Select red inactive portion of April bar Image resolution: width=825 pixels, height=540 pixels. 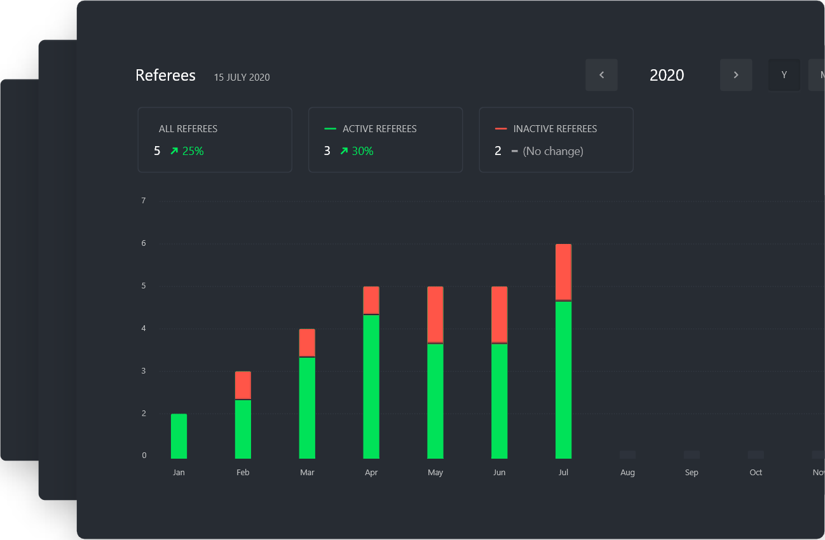pos(371,300)
